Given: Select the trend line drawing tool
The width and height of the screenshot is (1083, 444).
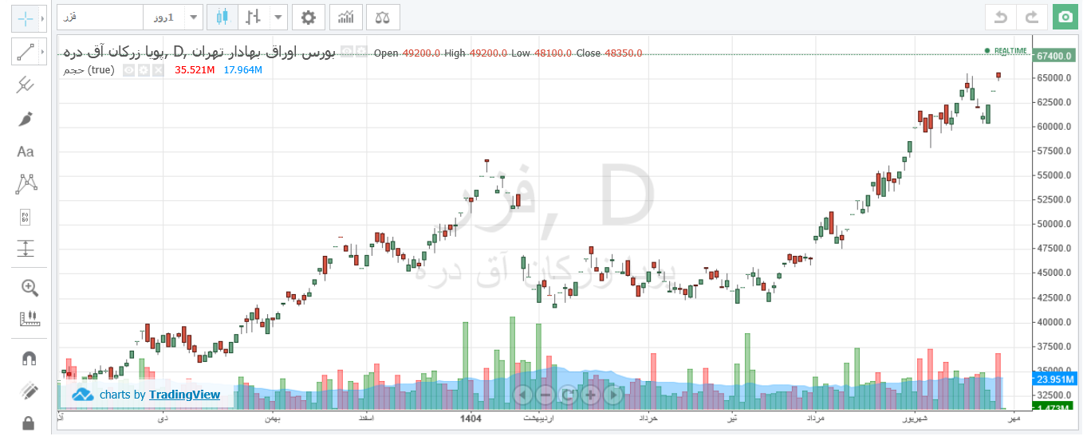Looking at the screenshot, I should [25, 52].
